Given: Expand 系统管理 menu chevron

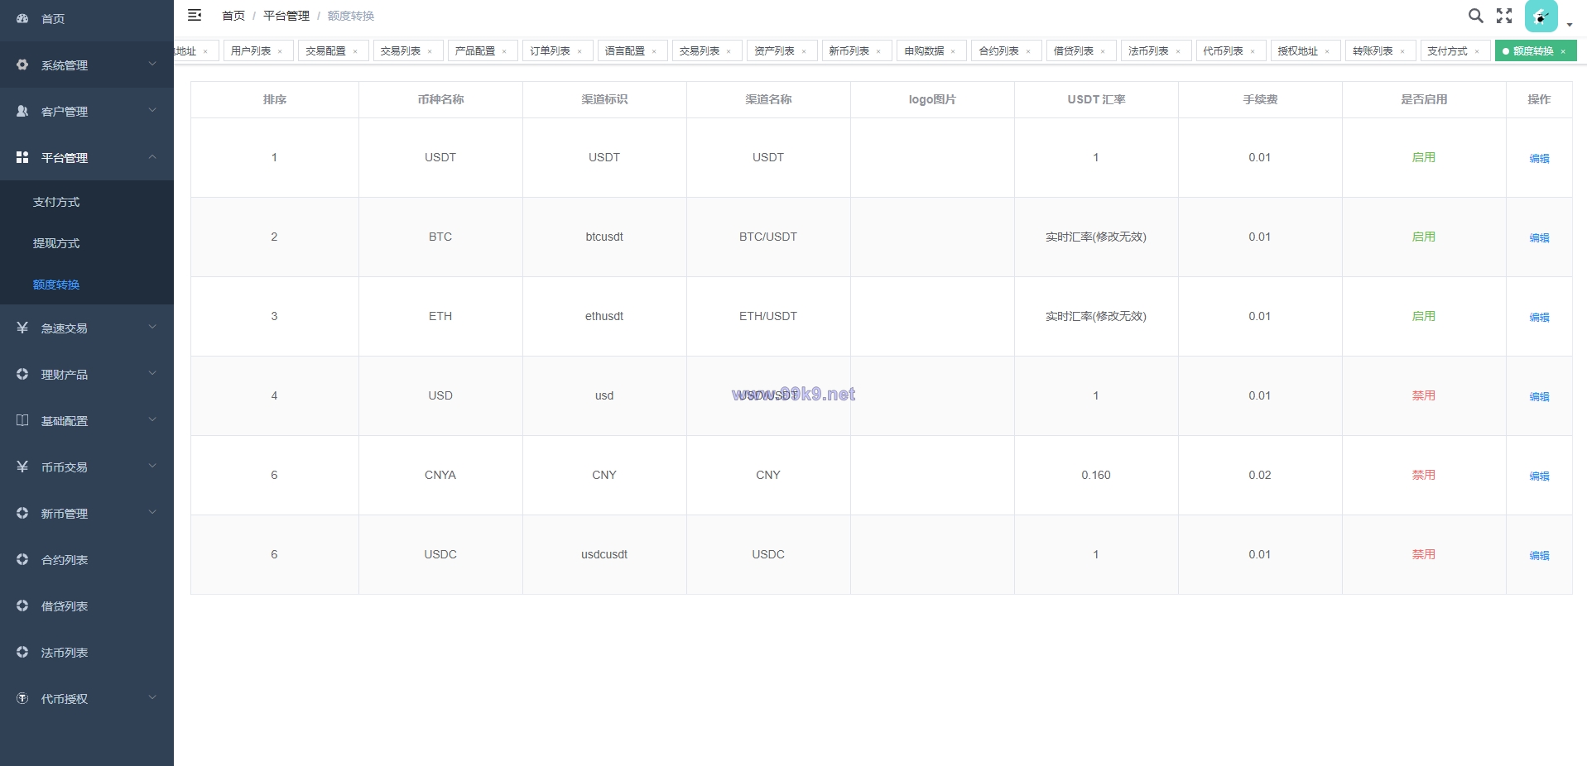Looking at the screenshot, I should pos(152,64).
